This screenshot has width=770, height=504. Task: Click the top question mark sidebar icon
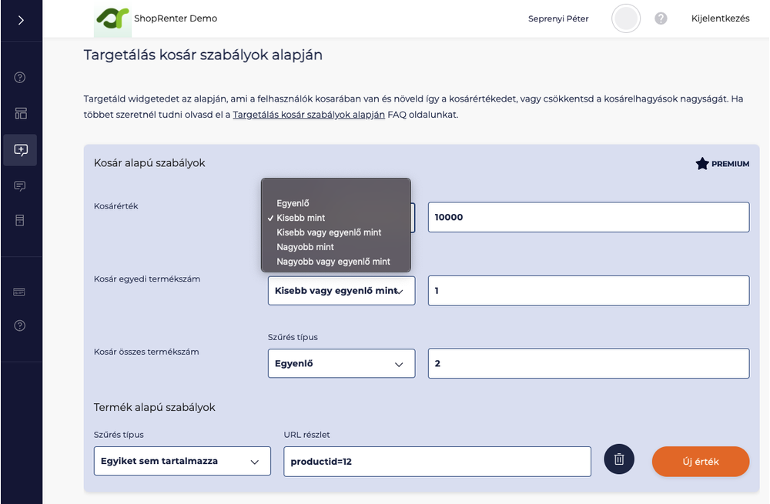[20, 77]
